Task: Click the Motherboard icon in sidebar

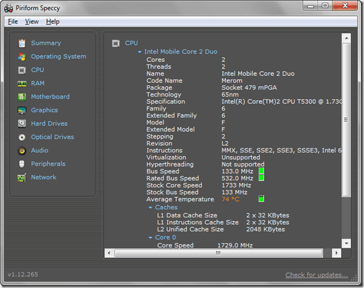Action: [x=22, y=97]
